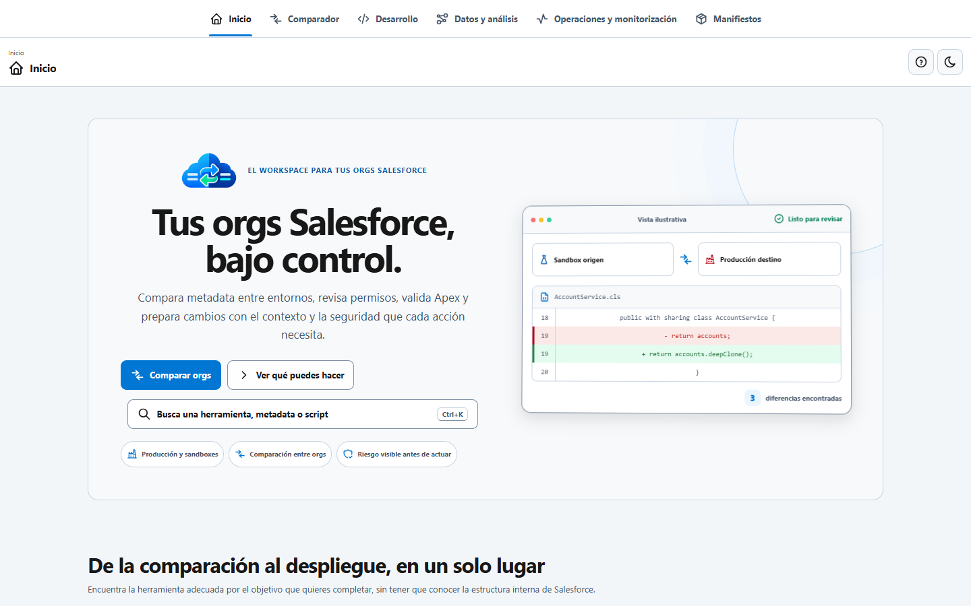Viewport: 971px width, 606px height.
Task: Click EL WORKSPACE PARA TUS ORGS SALESFORCE text
Action: 337,170
